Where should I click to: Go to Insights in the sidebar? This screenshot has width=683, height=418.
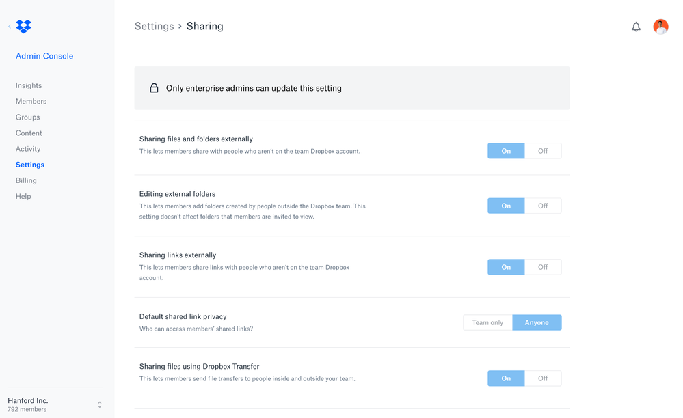(x=29, y=85)
